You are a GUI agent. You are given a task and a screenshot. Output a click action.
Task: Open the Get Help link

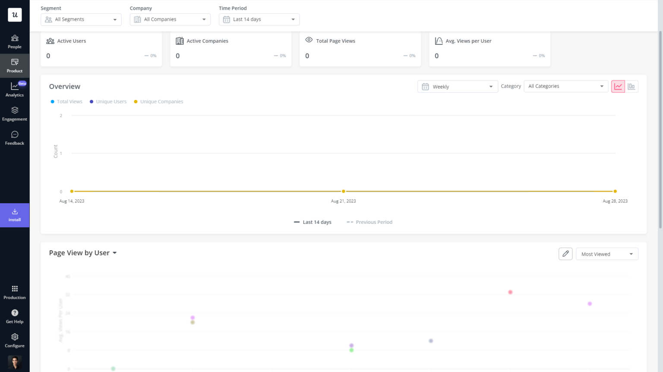pyautogui.click(x=15, y=316)
